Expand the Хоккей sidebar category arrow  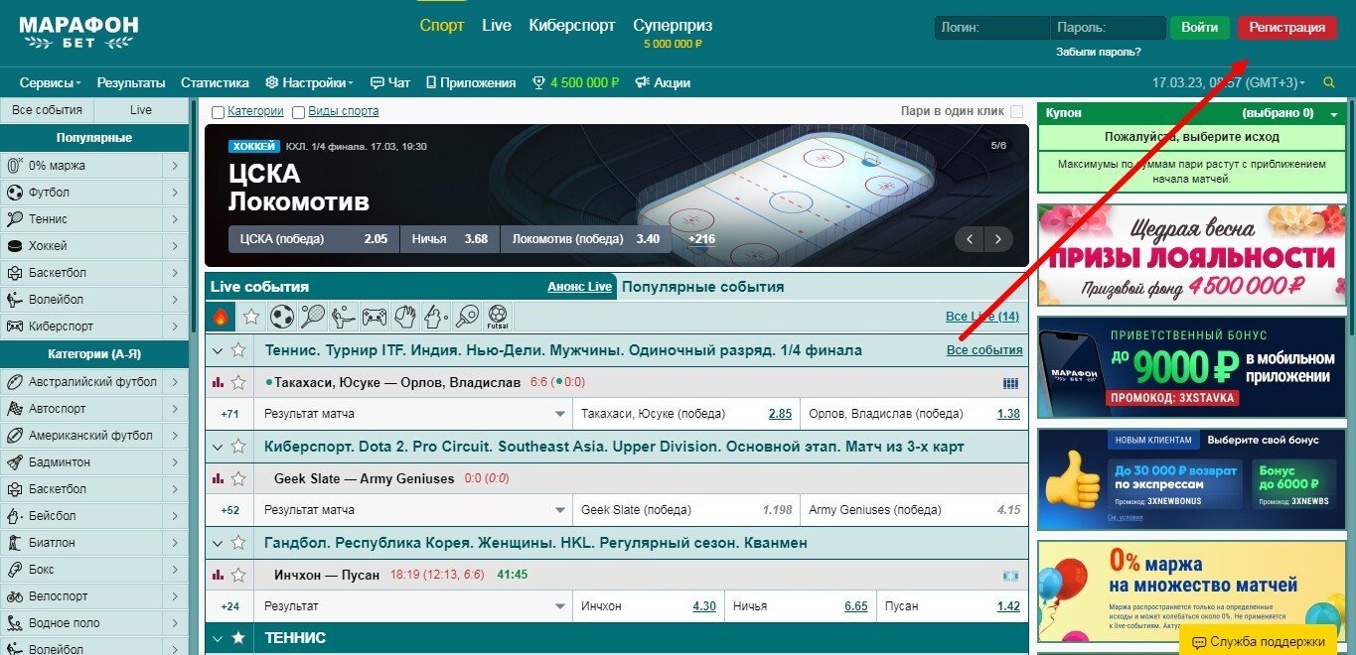175,246
